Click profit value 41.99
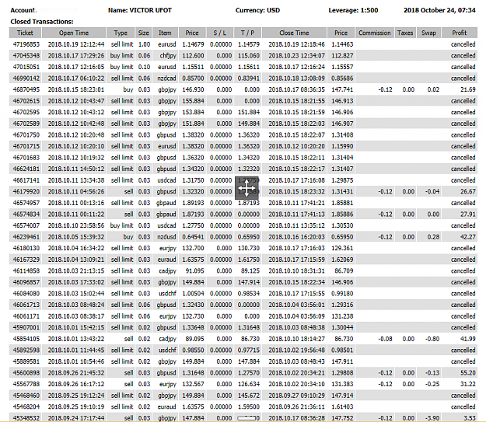The image size is (486, 422). coord(467,339)
